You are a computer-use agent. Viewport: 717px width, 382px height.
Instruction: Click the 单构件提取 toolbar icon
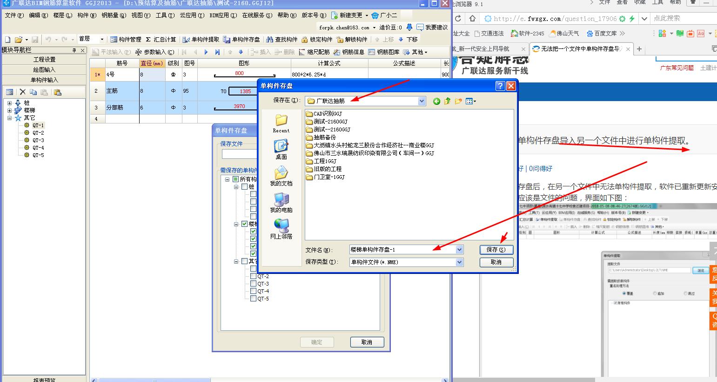pyautogui.click(x=186, y=40)
